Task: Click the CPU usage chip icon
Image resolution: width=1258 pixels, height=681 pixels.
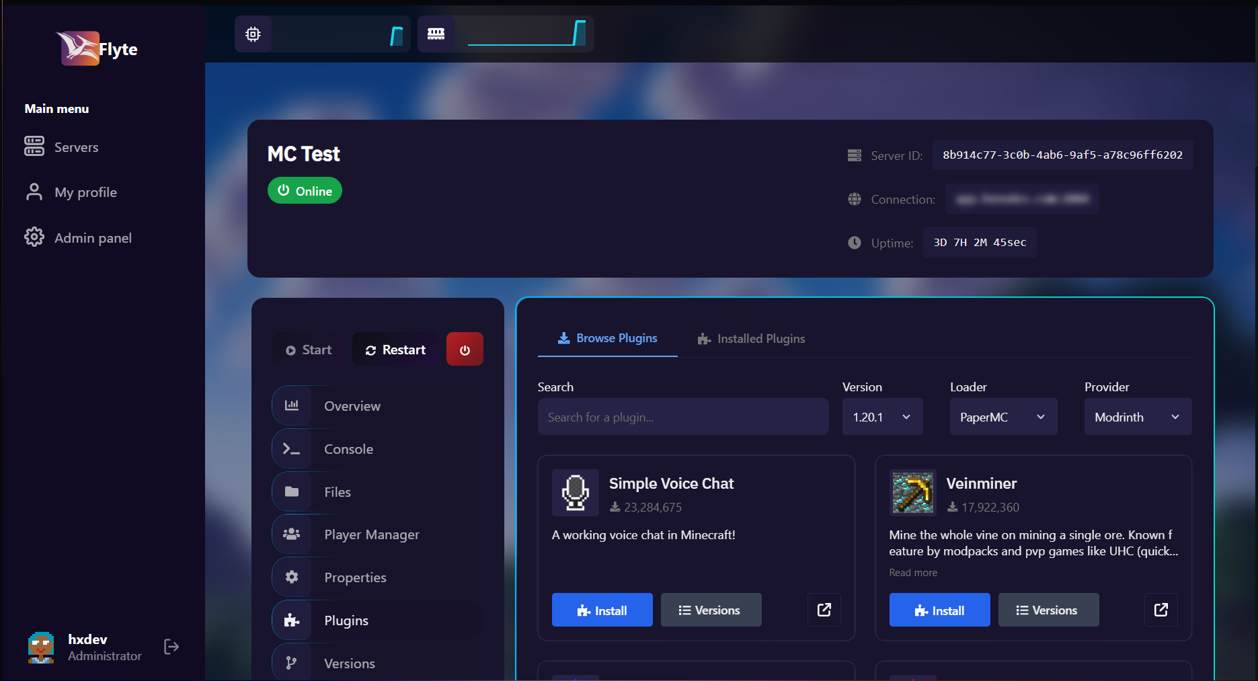Action: point(253,34)
